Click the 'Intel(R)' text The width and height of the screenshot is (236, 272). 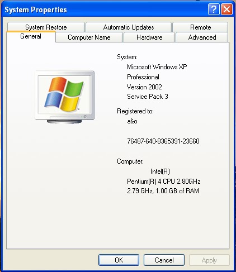coord(160,171)
